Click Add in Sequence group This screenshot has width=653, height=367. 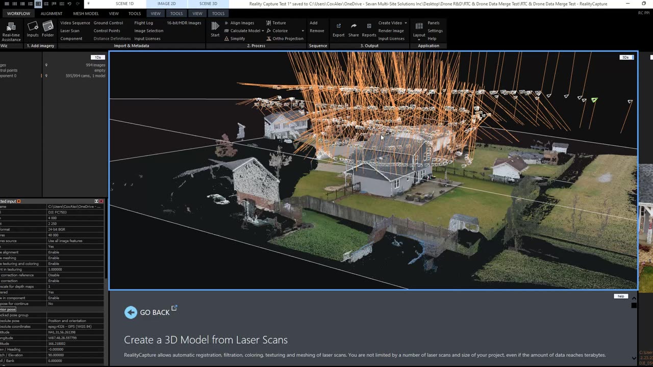tap(313, 23)
